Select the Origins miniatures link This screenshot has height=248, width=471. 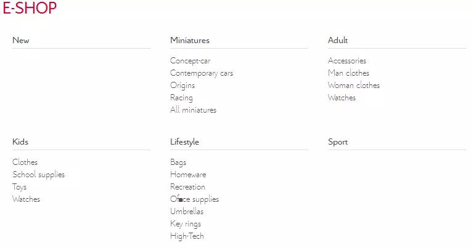click(182, 86)
